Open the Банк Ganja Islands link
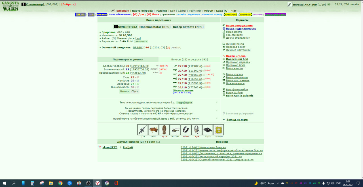Viewport: 363px width, 187px height. point(240,95)
